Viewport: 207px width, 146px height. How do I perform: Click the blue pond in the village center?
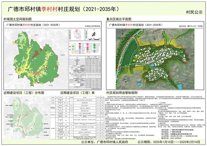pyautogui.click(x=152, y=65)
